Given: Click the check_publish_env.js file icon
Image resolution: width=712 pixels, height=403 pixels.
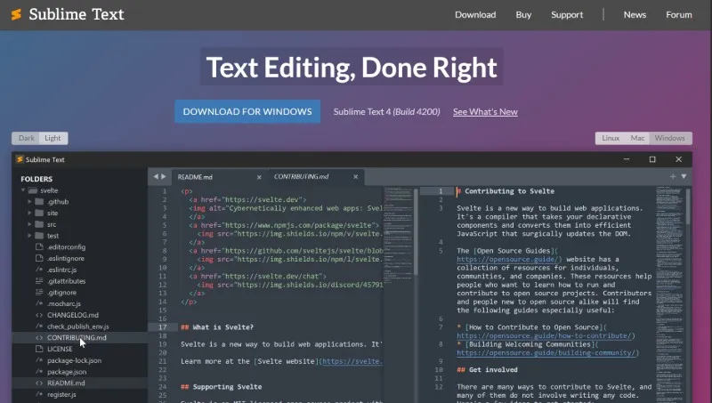Looking at the screenshot, I should pyautogui.click(x=39, y=326).
